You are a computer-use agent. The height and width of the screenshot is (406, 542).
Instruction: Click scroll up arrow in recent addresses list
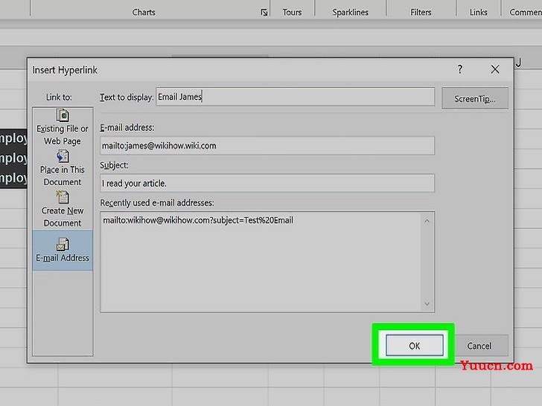point(427,221)
